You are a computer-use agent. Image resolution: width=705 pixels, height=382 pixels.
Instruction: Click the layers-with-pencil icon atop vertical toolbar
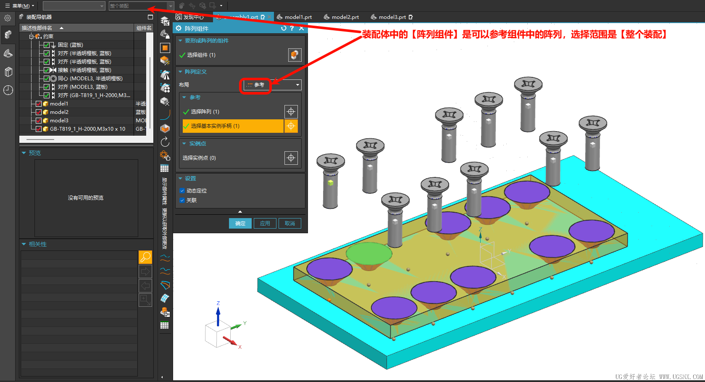tap(165, 21)
